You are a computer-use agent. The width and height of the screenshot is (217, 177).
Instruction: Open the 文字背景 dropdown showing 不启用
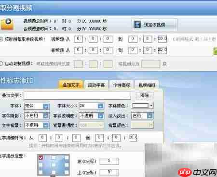click(37, 125)
